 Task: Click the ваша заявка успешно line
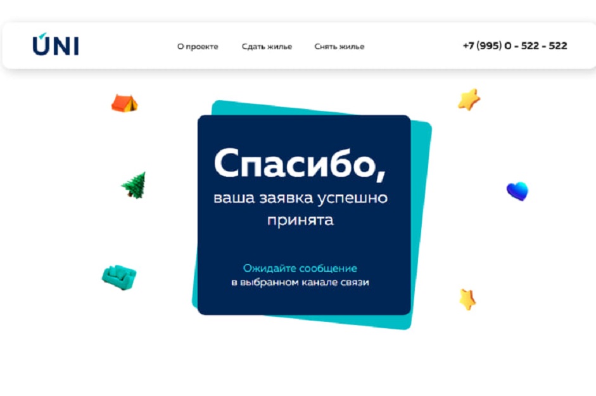point(300,198)
